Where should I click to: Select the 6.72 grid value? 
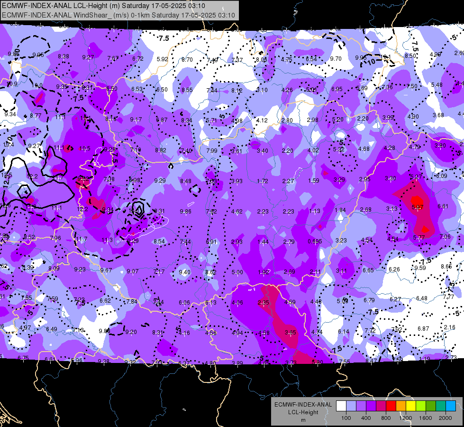137,59
